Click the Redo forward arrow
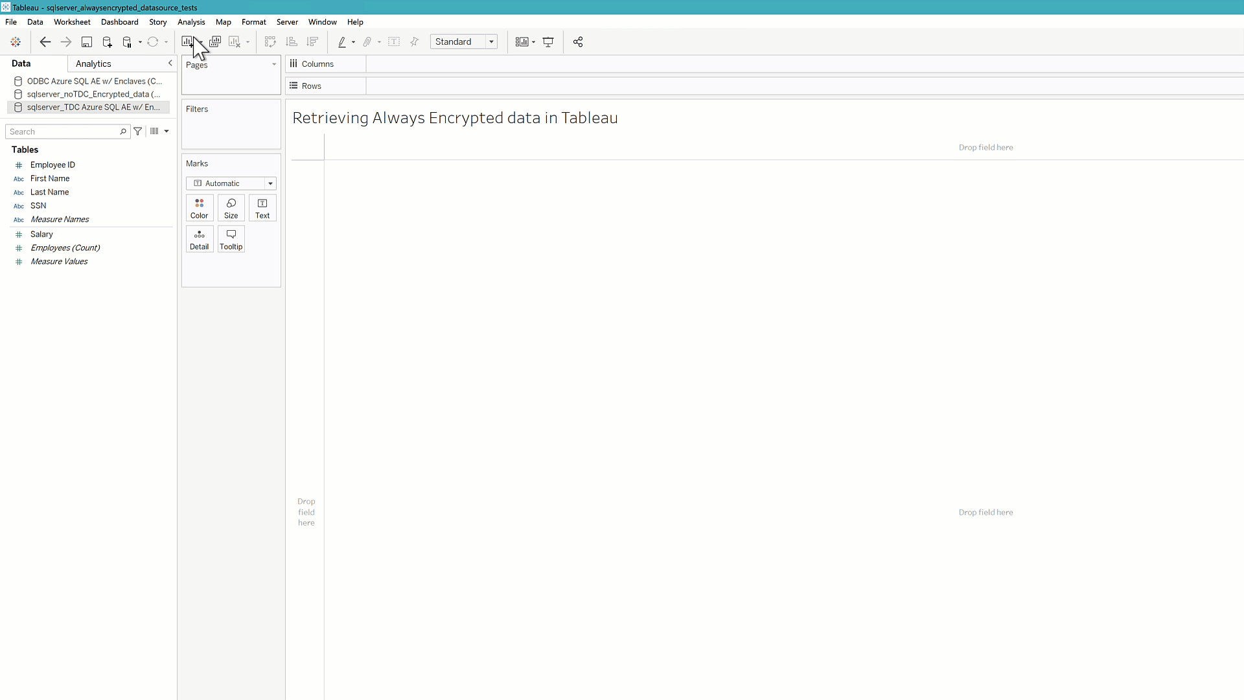 click(65, 42)
